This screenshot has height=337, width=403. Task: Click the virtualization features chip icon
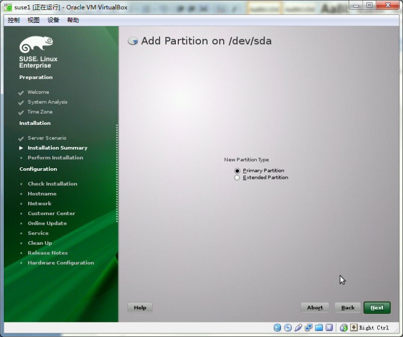pos(330,327)
